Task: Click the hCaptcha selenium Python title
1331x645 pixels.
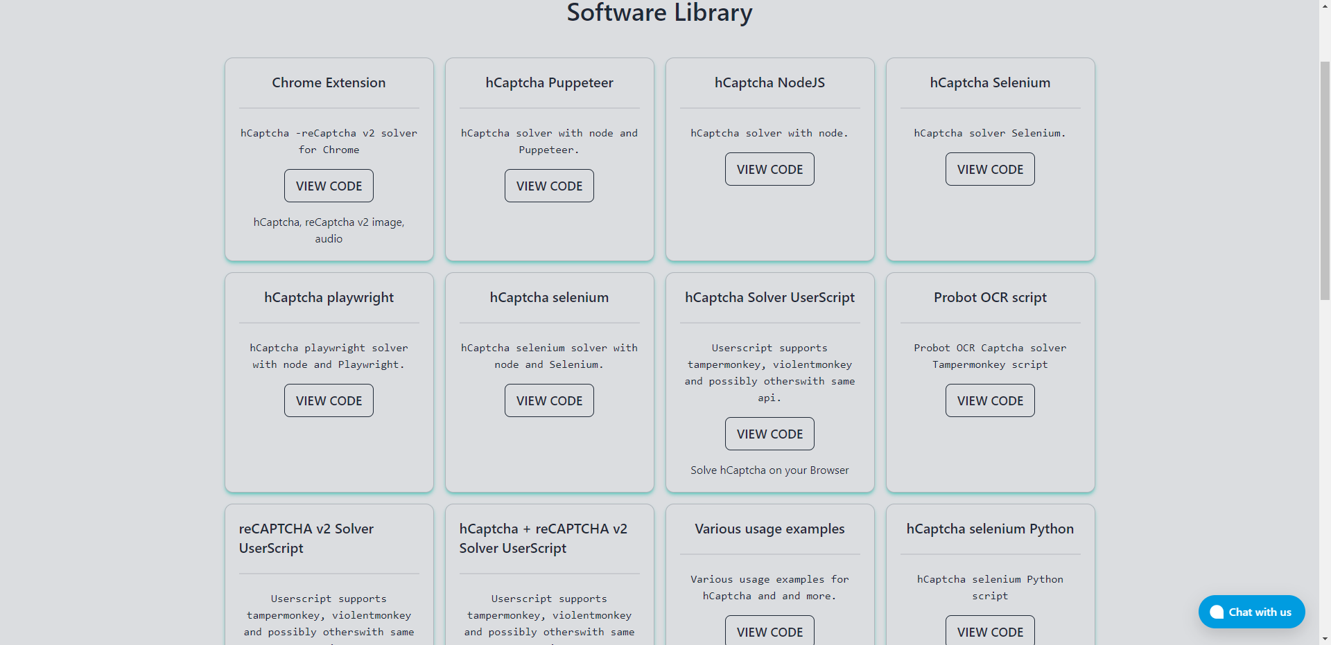Action: (x=990, y=529)
